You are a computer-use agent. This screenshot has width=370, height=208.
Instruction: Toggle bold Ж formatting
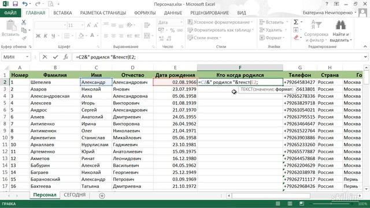[38, 36]
